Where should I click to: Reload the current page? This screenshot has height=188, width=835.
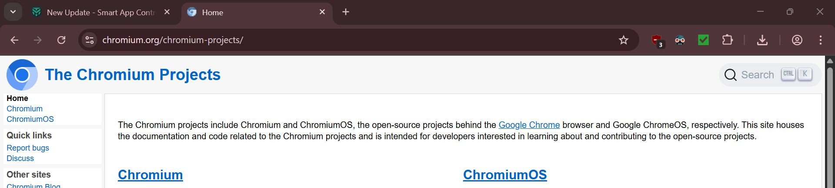click(61, 40)
